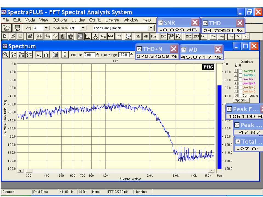263x197 pixels.
Task: Click the Log toolbar button
Action: tap(221, 36)
